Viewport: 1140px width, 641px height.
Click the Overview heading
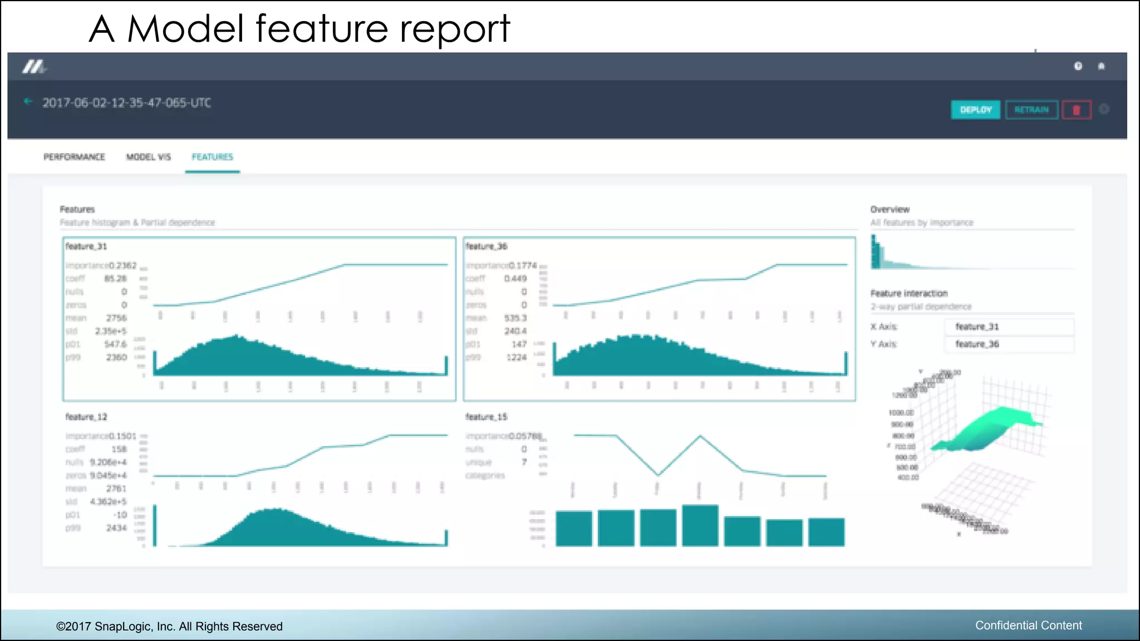[x=890, y=209]
